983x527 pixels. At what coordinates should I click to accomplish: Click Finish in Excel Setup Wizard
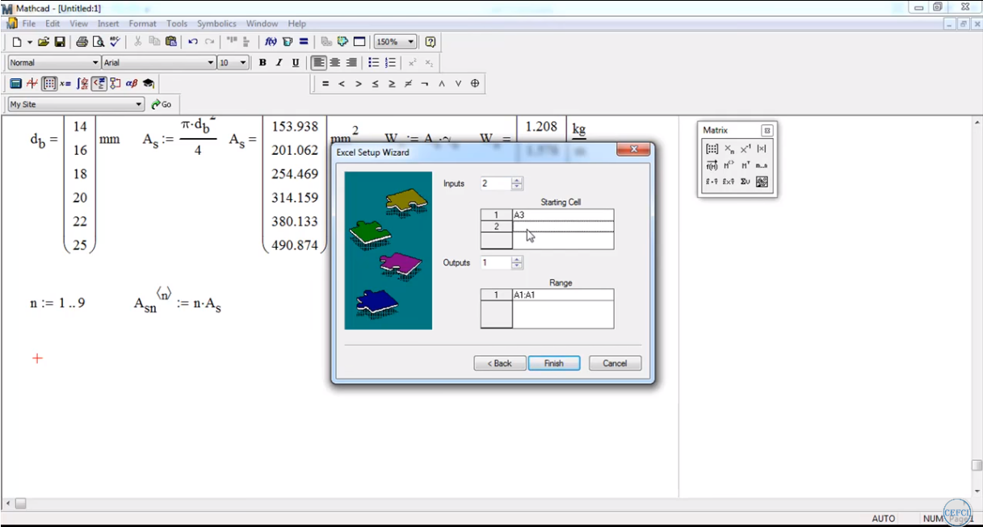pyautogui.click(x=554, y=363)
